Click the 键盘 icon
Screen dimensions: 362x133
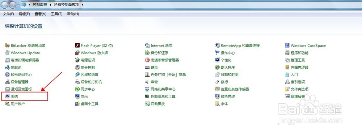point(147,67)
